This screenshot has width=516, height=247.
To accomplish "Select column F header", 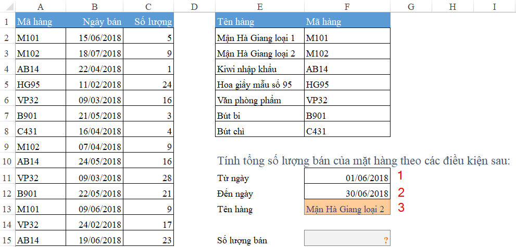I will [347, 7].
